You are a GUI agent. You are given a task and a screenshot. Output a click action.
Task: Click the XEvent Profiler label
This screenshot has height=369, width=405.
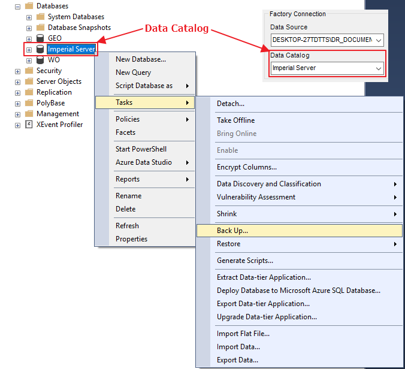60,125
